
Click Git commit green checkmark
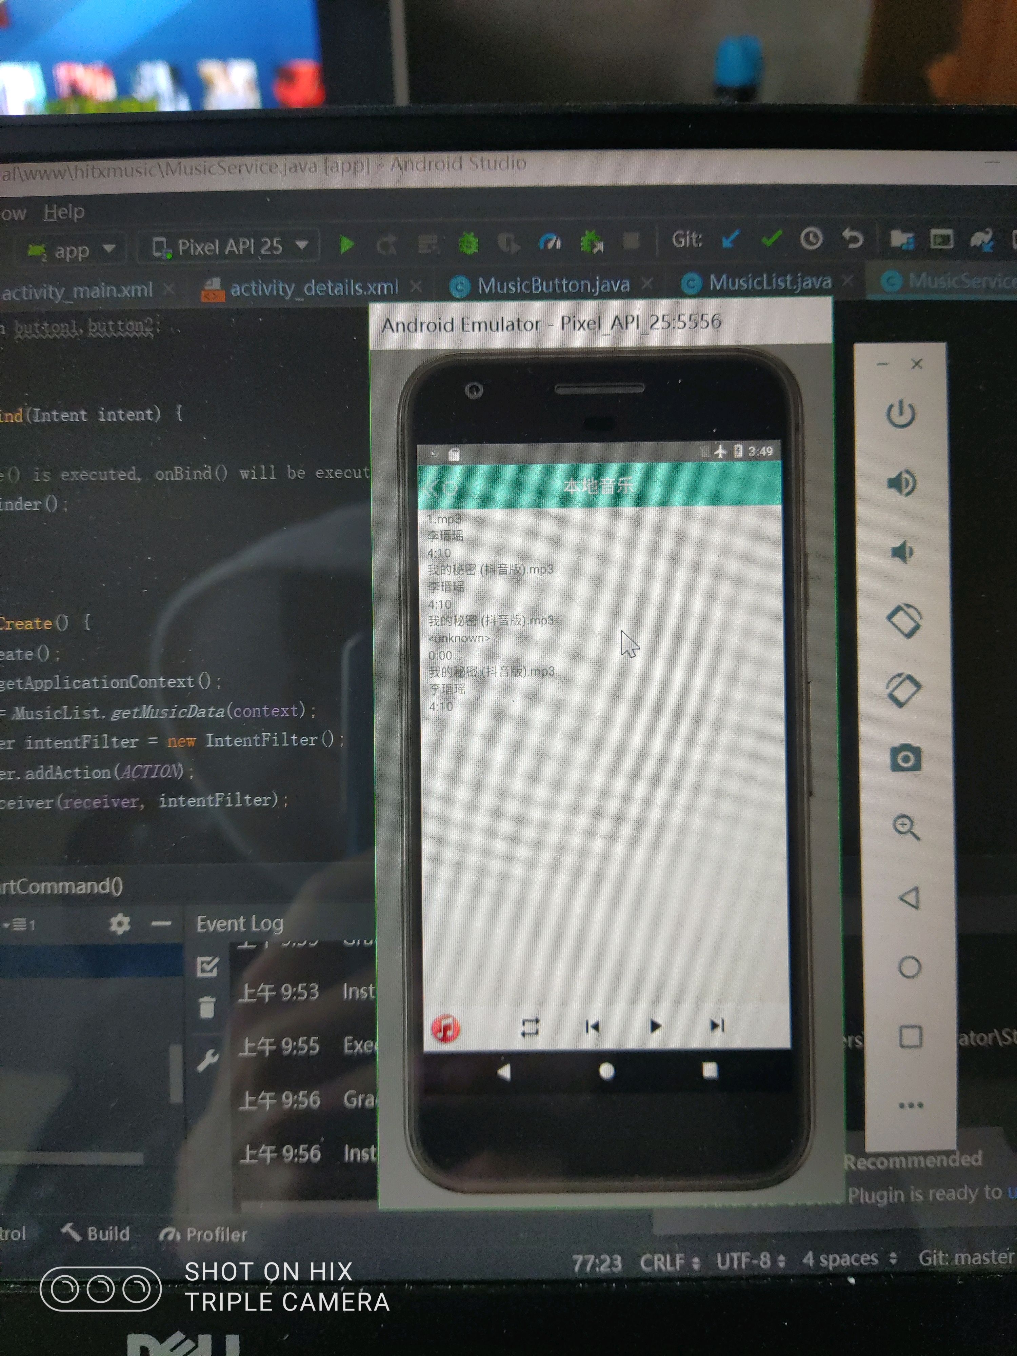point(771,238)
